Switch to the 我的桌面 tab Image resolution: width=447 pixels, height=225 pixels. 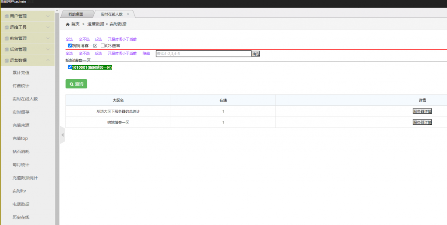(75, 14)
